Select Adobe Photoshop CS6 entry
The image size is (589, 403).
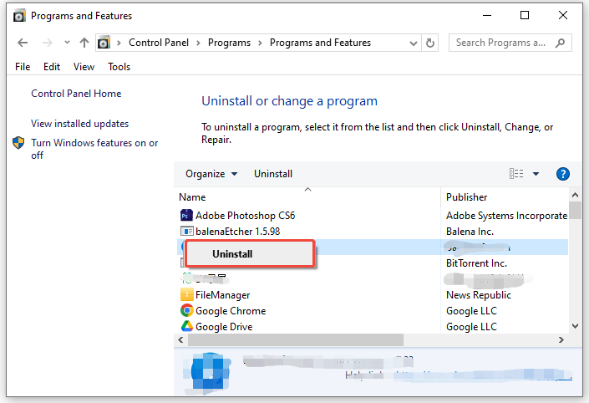(246, 216)
